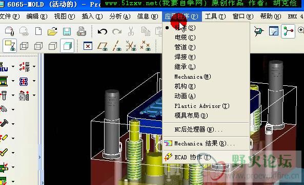The image size is (304, 185).
Task: Open the 工具(T) menu
Action: (x=215, y=16)
